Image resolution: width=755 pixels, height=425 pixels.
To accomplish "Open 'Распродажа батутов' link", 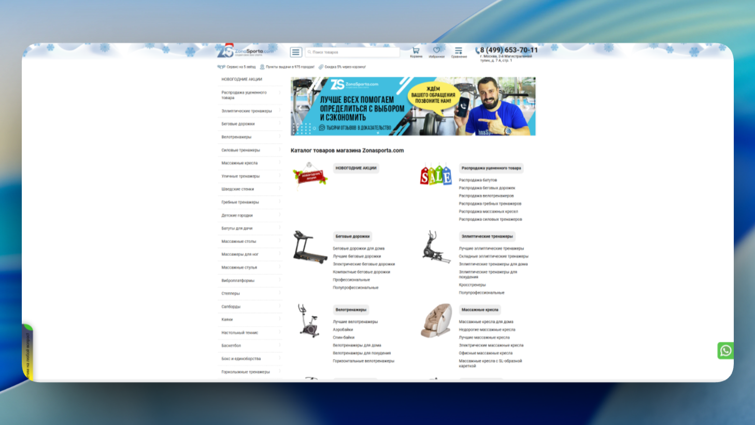I will (478, 180).
